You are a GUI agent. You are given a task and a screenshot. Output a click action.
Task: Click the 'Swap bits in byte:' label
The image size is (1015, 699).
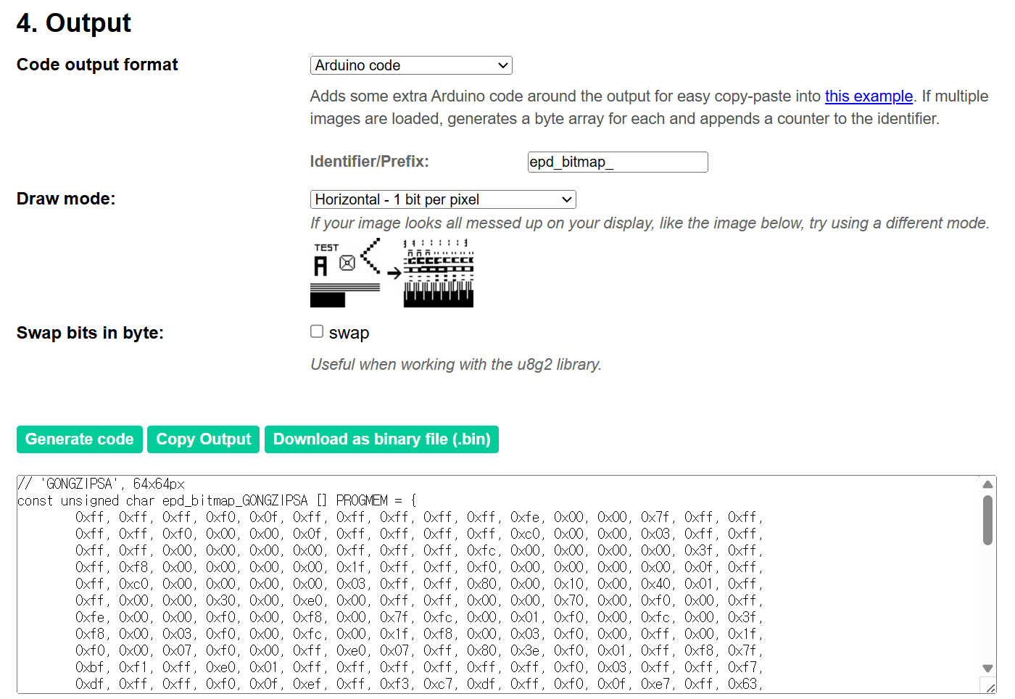(90, 333)
